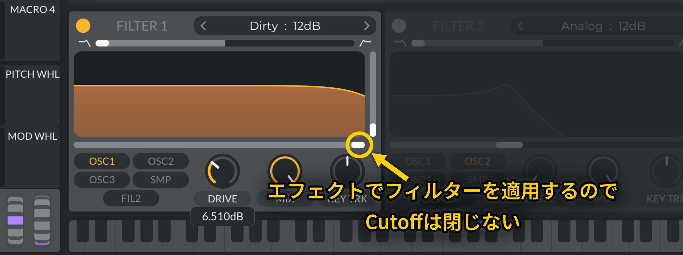Click the MOD WHL label
The image size is (683, 255).
point(33,136)
